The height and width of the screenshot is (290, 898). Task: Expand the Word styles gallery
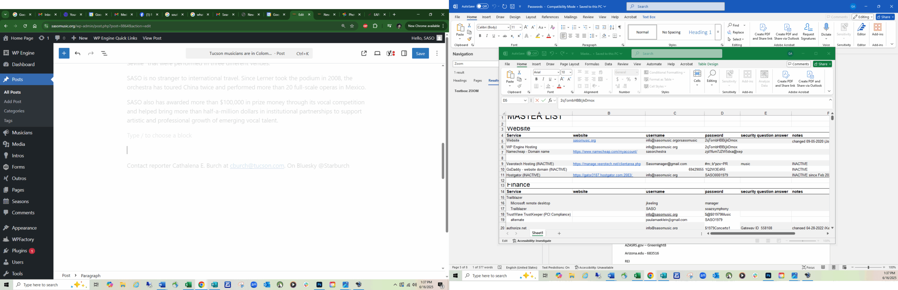click(x=718, y=32)
